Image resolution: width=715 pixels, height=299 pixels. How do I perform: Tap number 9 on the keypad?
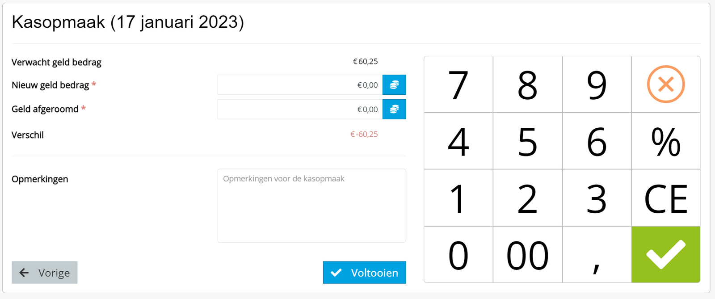pyautogui.click(x=597, y=84)
